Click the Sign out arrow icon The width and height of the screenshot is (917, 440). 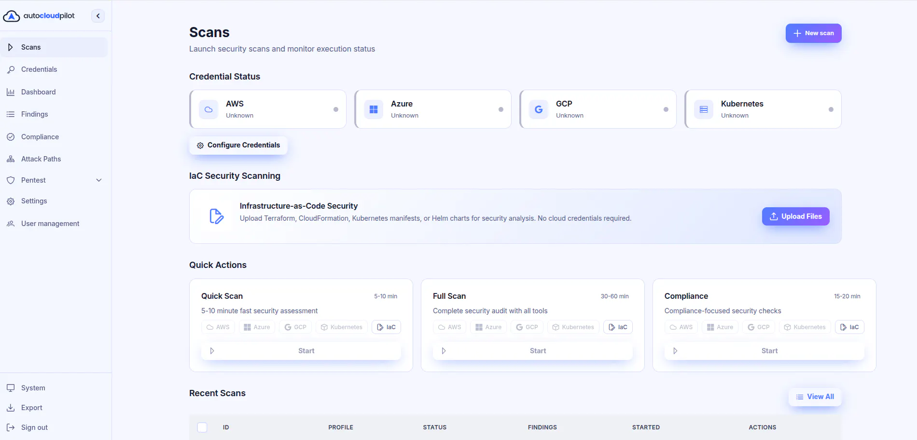pos(11,427)
